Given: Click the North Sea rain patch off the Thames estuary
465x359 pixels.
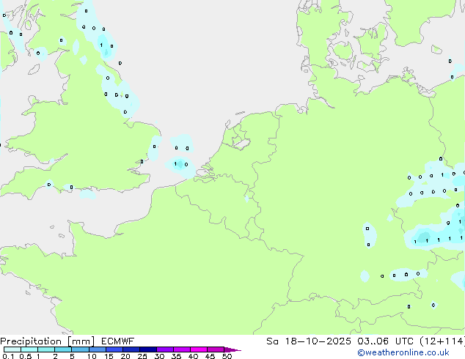Looking at the screenshot, I should (x=180, y=163).
